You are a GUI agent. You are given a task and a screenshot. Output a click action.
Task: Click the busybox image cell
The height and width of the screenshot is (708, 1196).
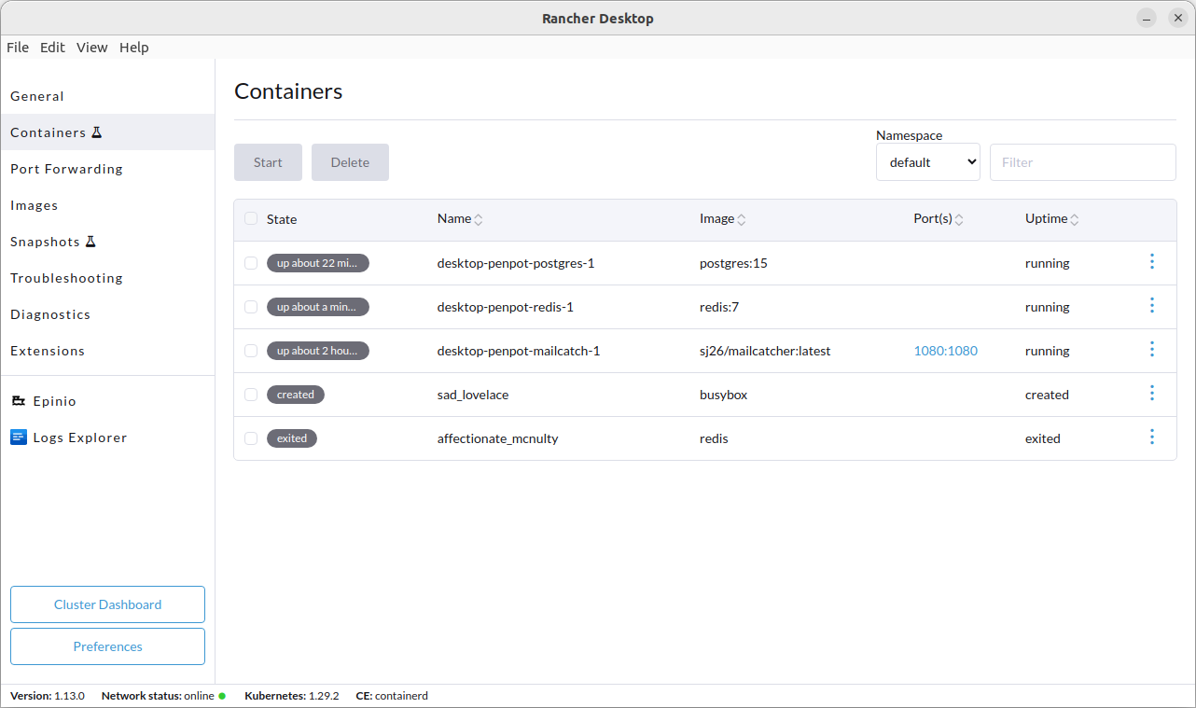[x=724, y=395]
